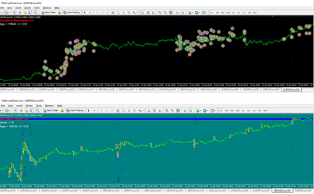Toggle chart shift in the EURUSD toolbar
314x194 pixels.
click(183, 13)
